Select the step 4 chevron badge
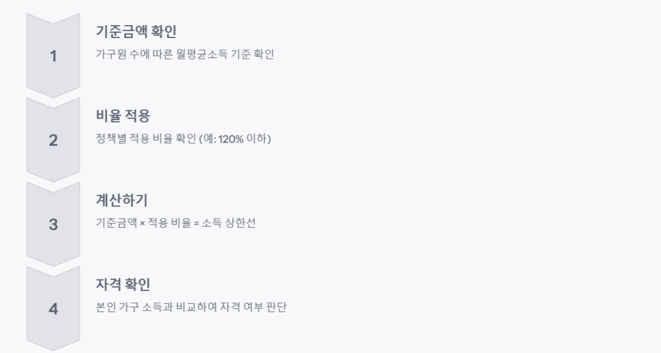The height and width of the screenshot is (353, 661). (x=53, y=308)
